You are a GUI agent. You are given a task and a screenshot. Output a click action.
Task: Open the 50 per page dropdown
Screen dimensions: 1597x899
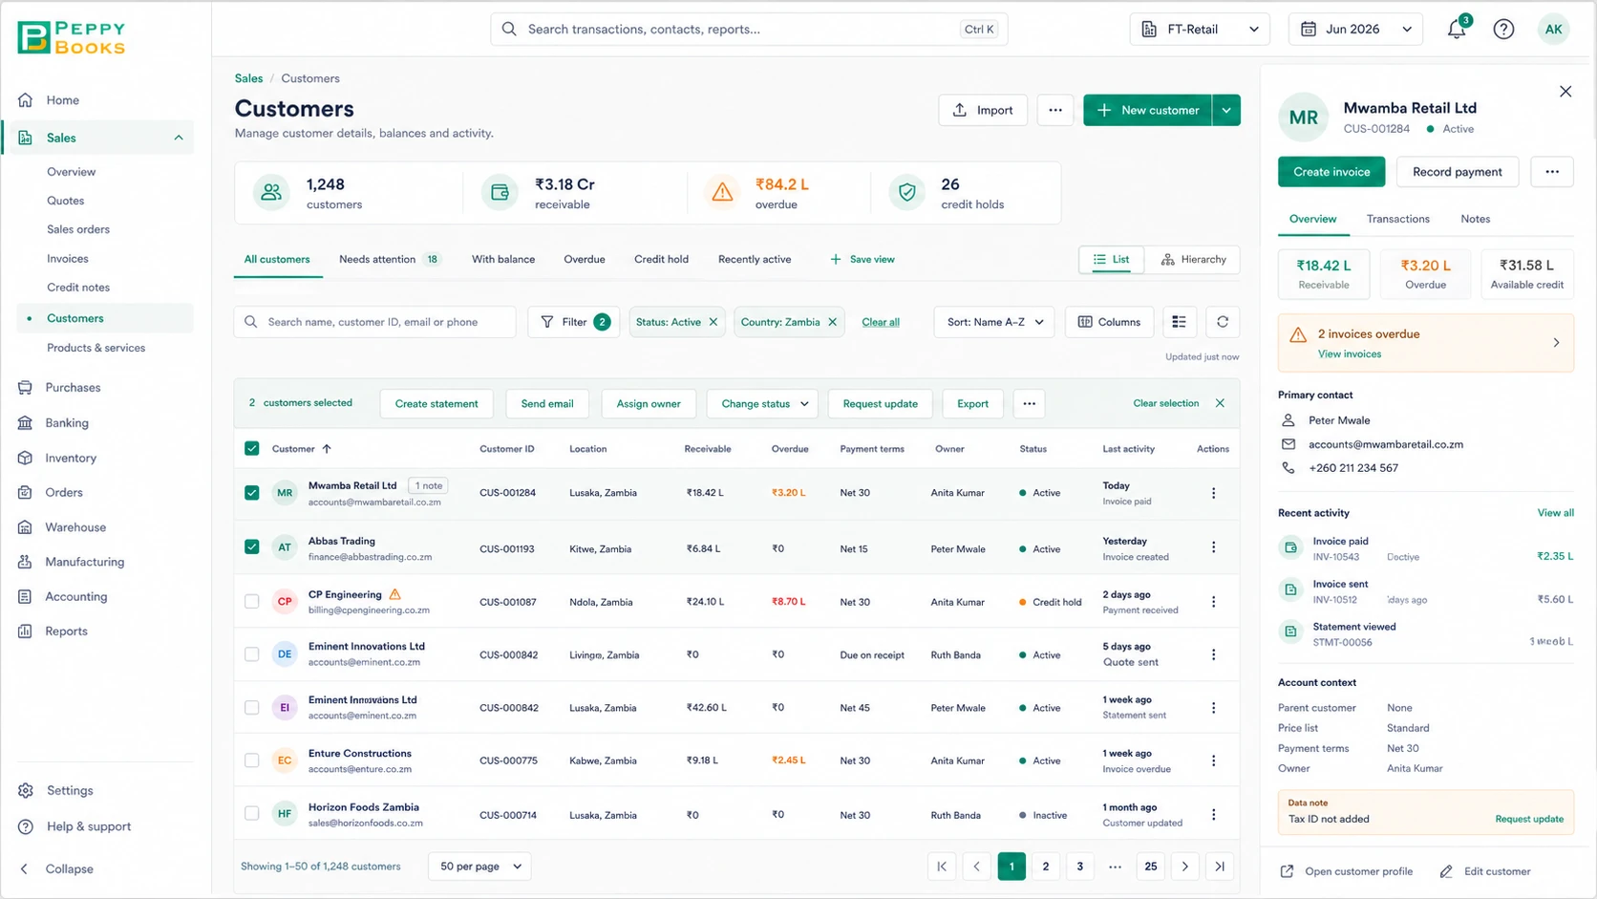click(480, 867)
